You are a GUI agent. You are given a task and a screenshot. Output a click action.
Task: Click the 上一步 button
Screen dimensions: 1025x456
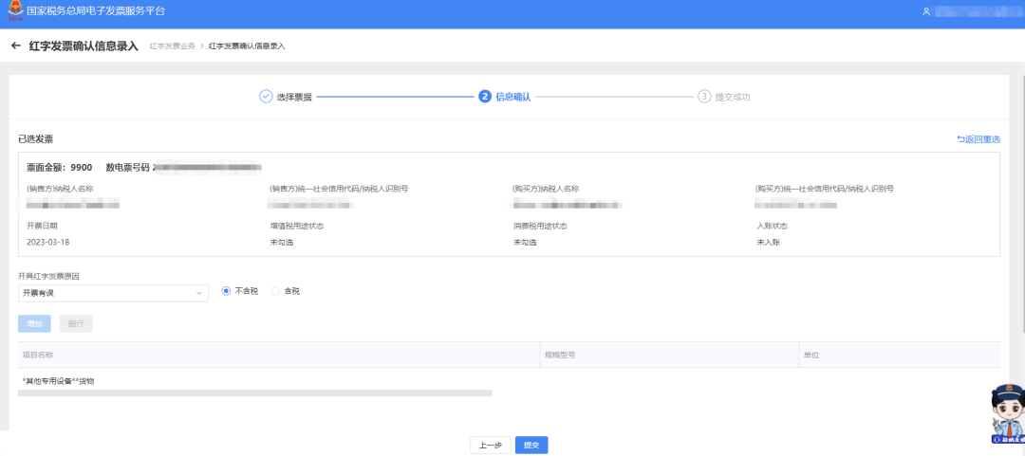coord(490,446)
